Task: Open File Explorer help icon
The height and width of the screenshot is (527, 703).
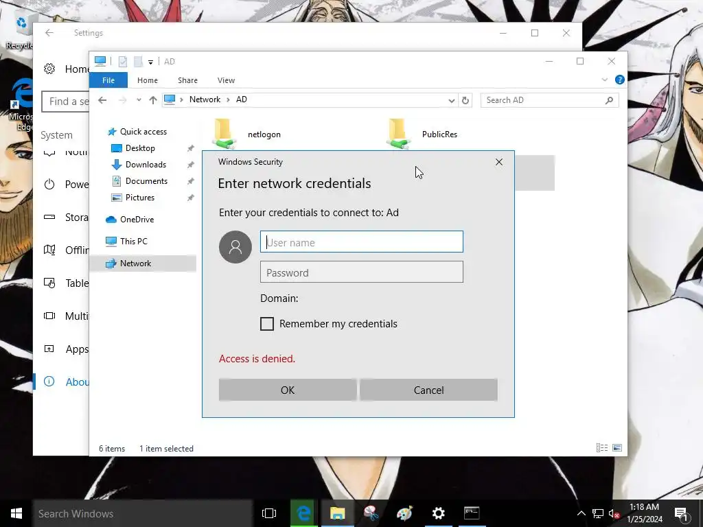Action: [620, 80]
